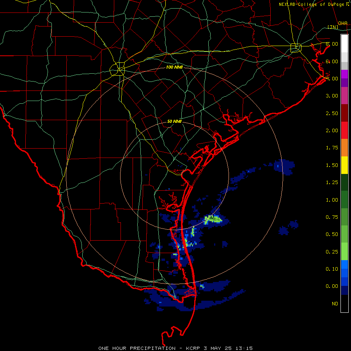Click the ND legend label

pyautogui.click(x=335, y=304)
